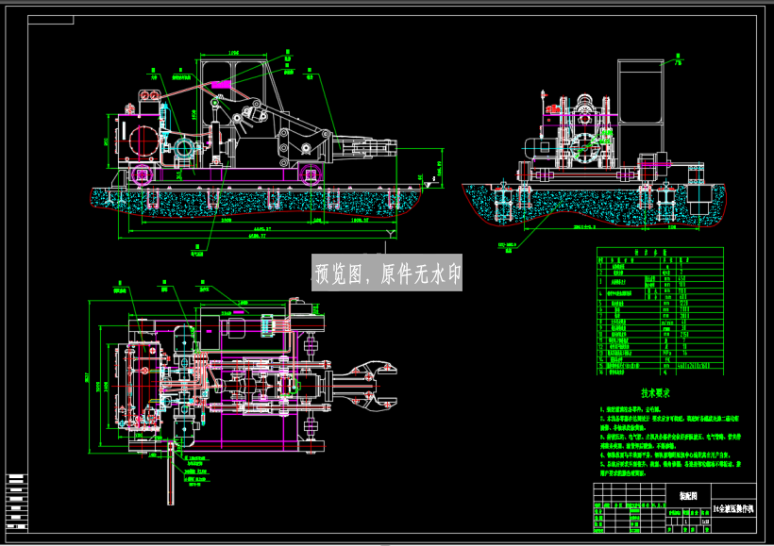Select the green technical parameters table
Screen dimensions: 774x546
(660, 311)
